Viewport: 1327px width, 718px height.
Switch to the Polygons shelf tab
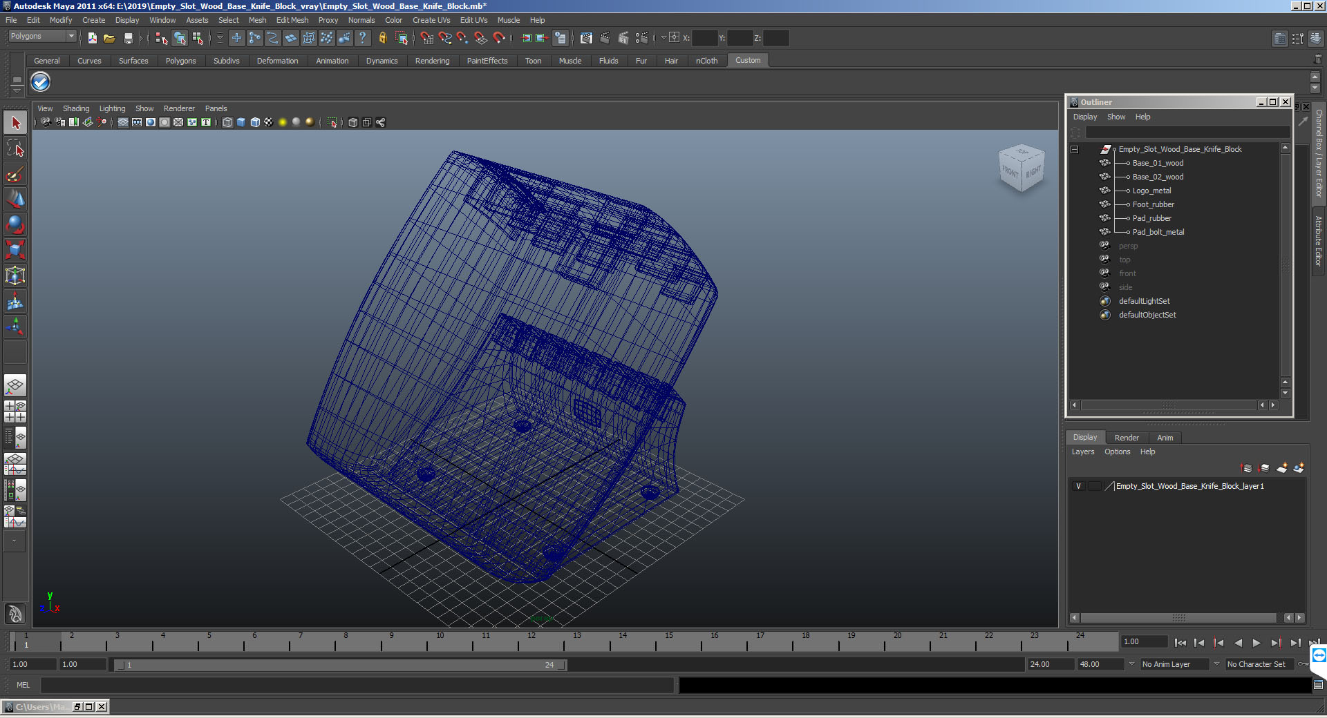180,61
